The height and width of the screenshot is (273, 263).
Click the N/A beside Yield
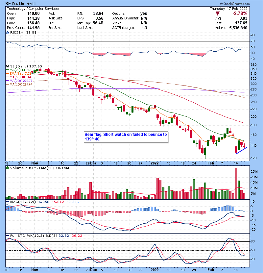click(x=144, y=23)
